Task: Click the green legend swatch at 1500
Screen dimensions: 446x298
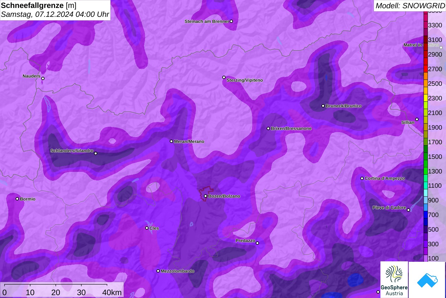Action: coord(426,157)
